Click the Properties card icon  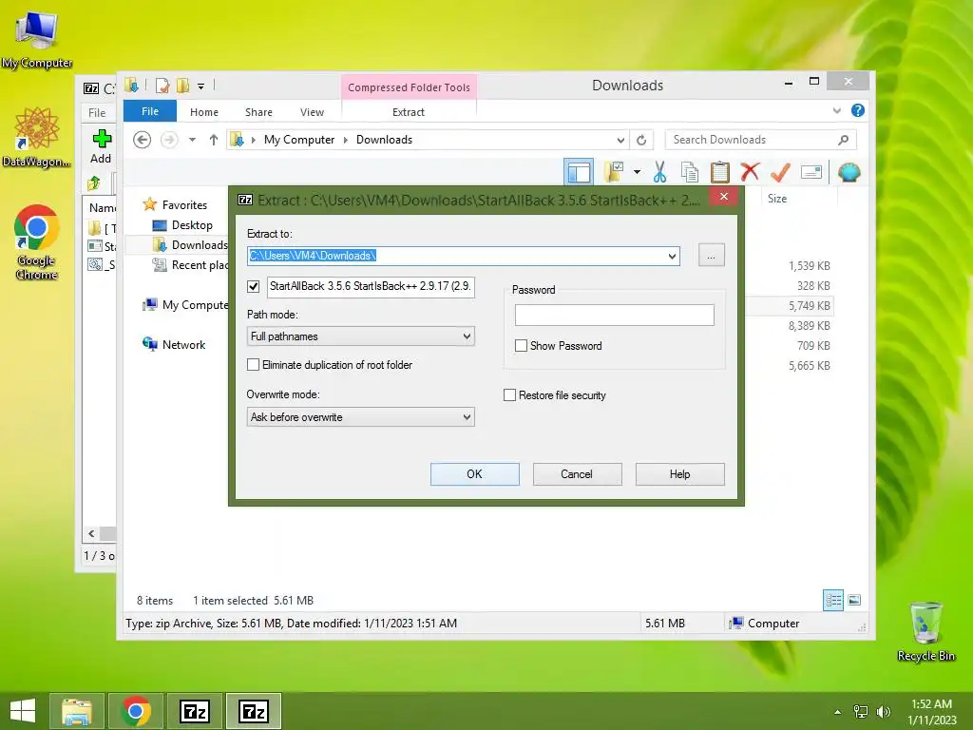point(811,172)
